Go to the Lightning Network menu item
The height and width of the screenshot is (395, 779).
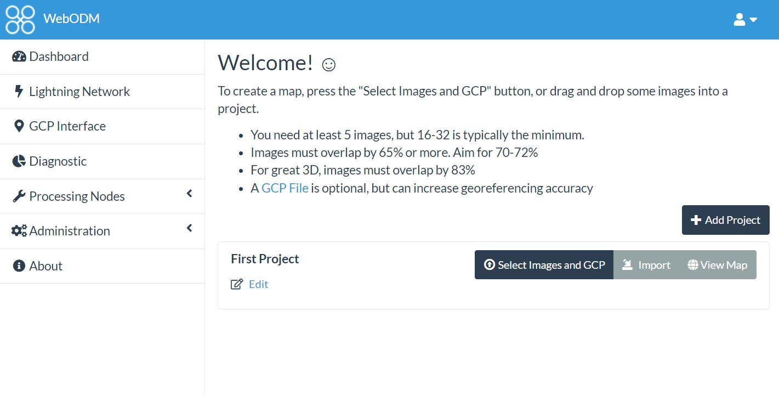(103, 92)
